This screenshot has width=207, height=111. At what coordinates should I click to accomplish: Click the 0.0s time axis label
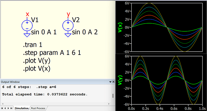(131, 109)
